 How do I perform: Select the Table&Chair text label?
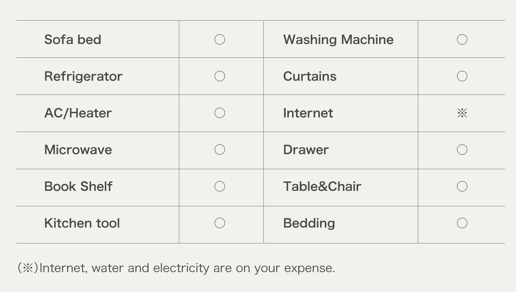[322, 187]
